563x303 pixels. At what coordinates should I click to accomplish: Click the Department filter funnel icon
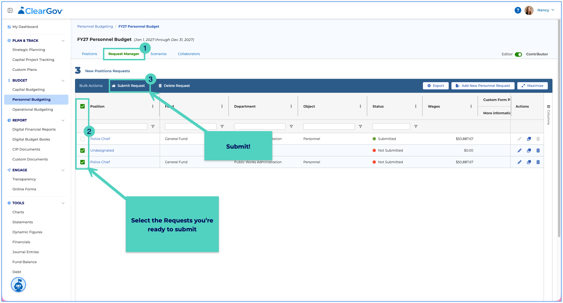tap(291, 126)
